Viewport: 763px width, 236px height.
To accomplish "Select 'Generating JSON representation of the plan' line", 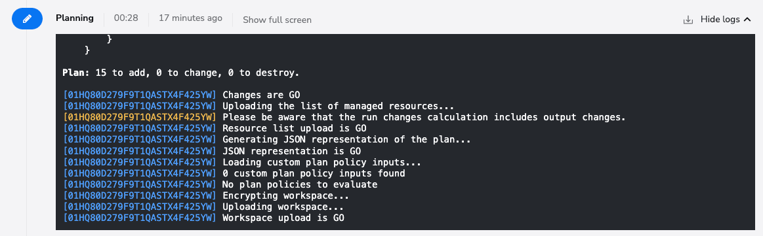I will [346, 139].
